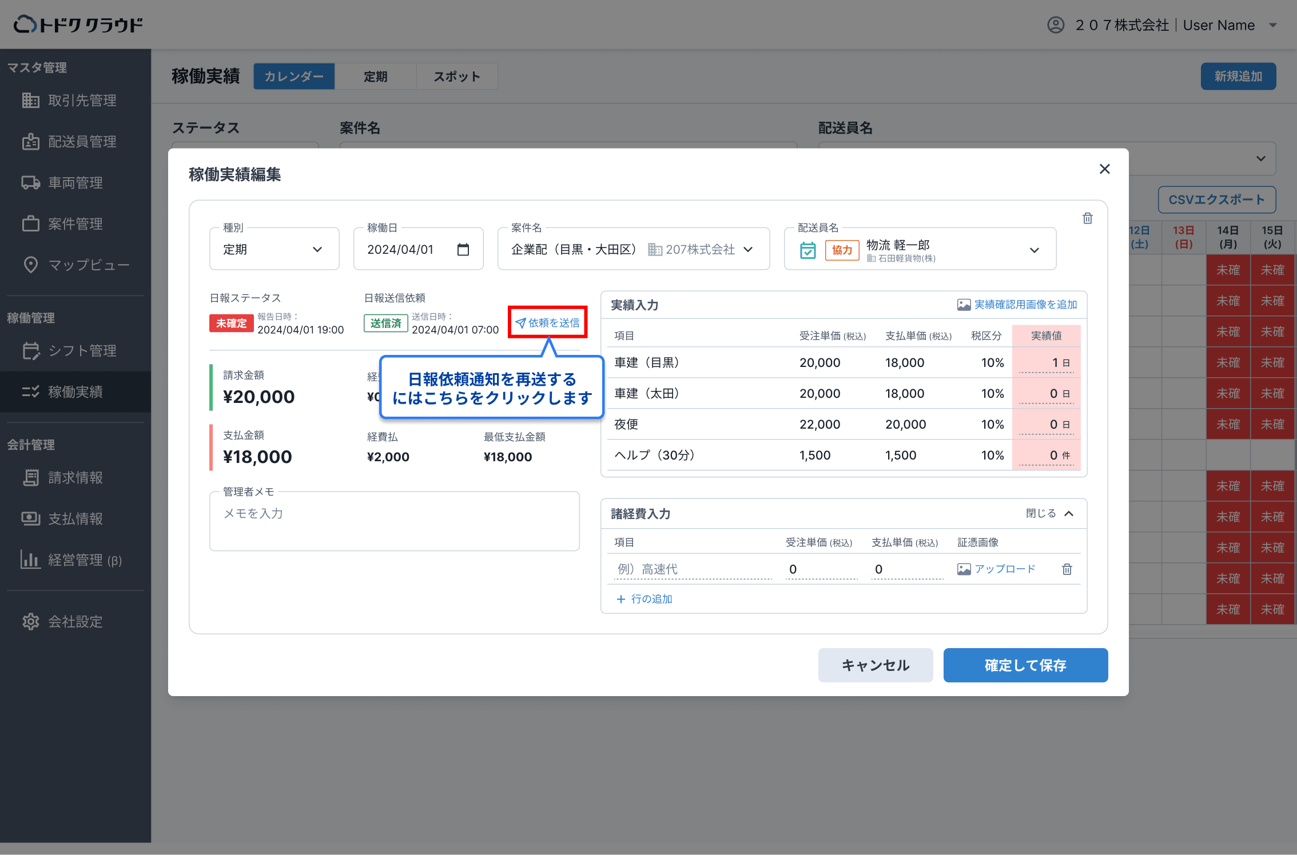Viewport: 1297px width, 855px height.
Task: Open the 案件名 dropdown 企業配
Action: 634,249
